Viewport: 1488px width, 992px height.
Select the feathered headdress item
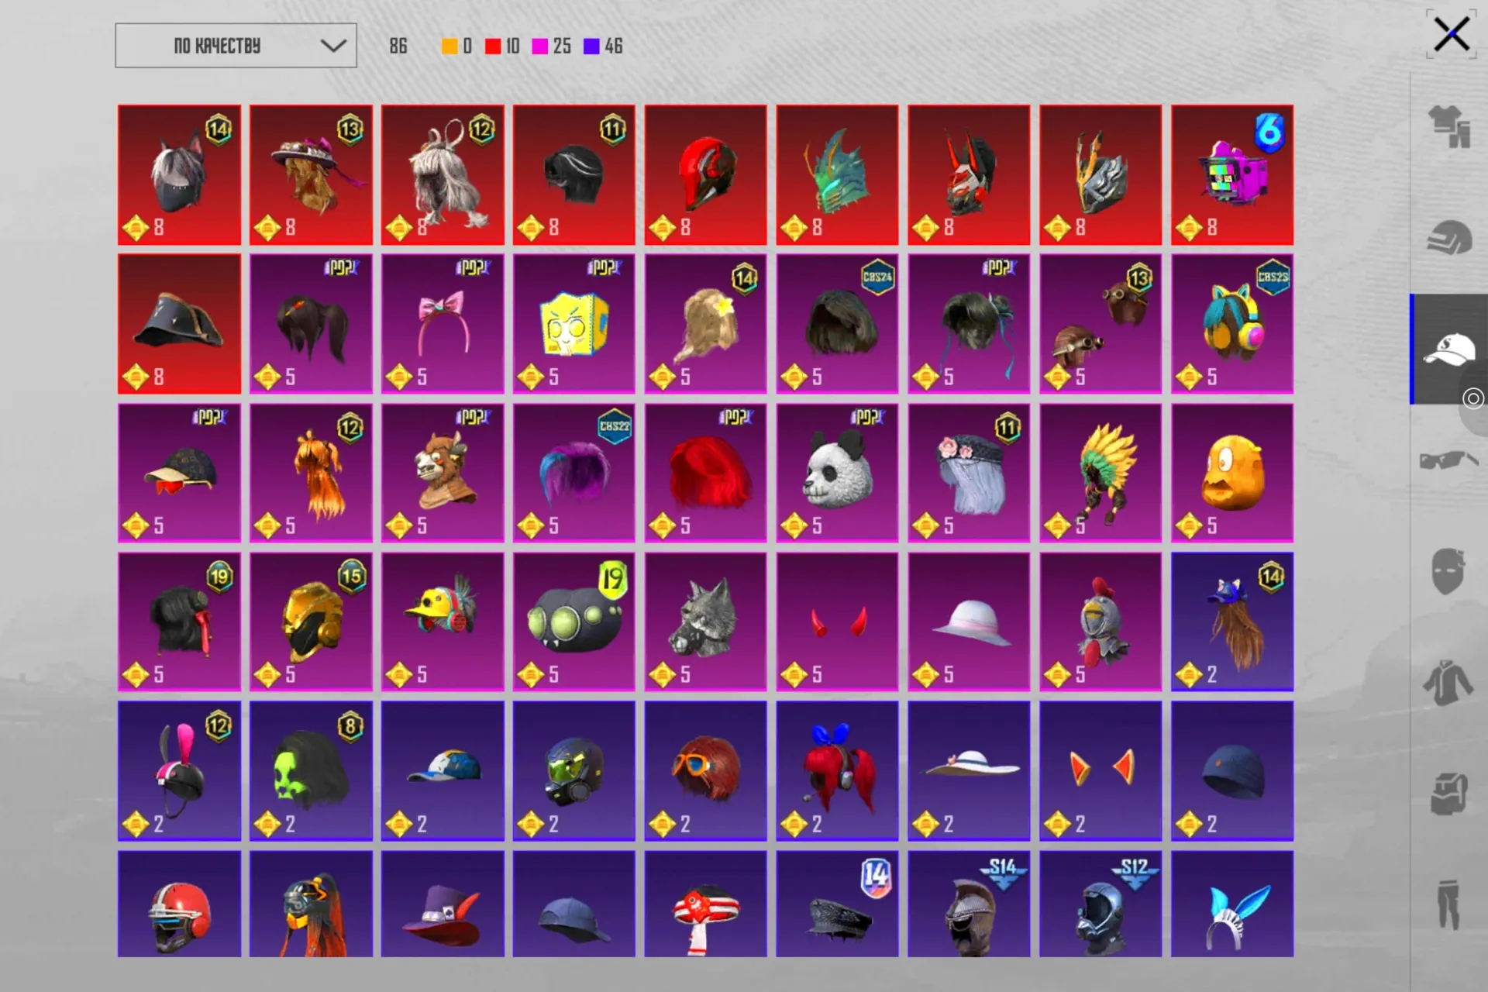tap(1100, 473)
